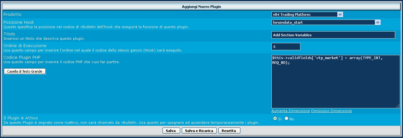Click the resize grip of the code textarea
403x138 pixels.
(398, 106)
